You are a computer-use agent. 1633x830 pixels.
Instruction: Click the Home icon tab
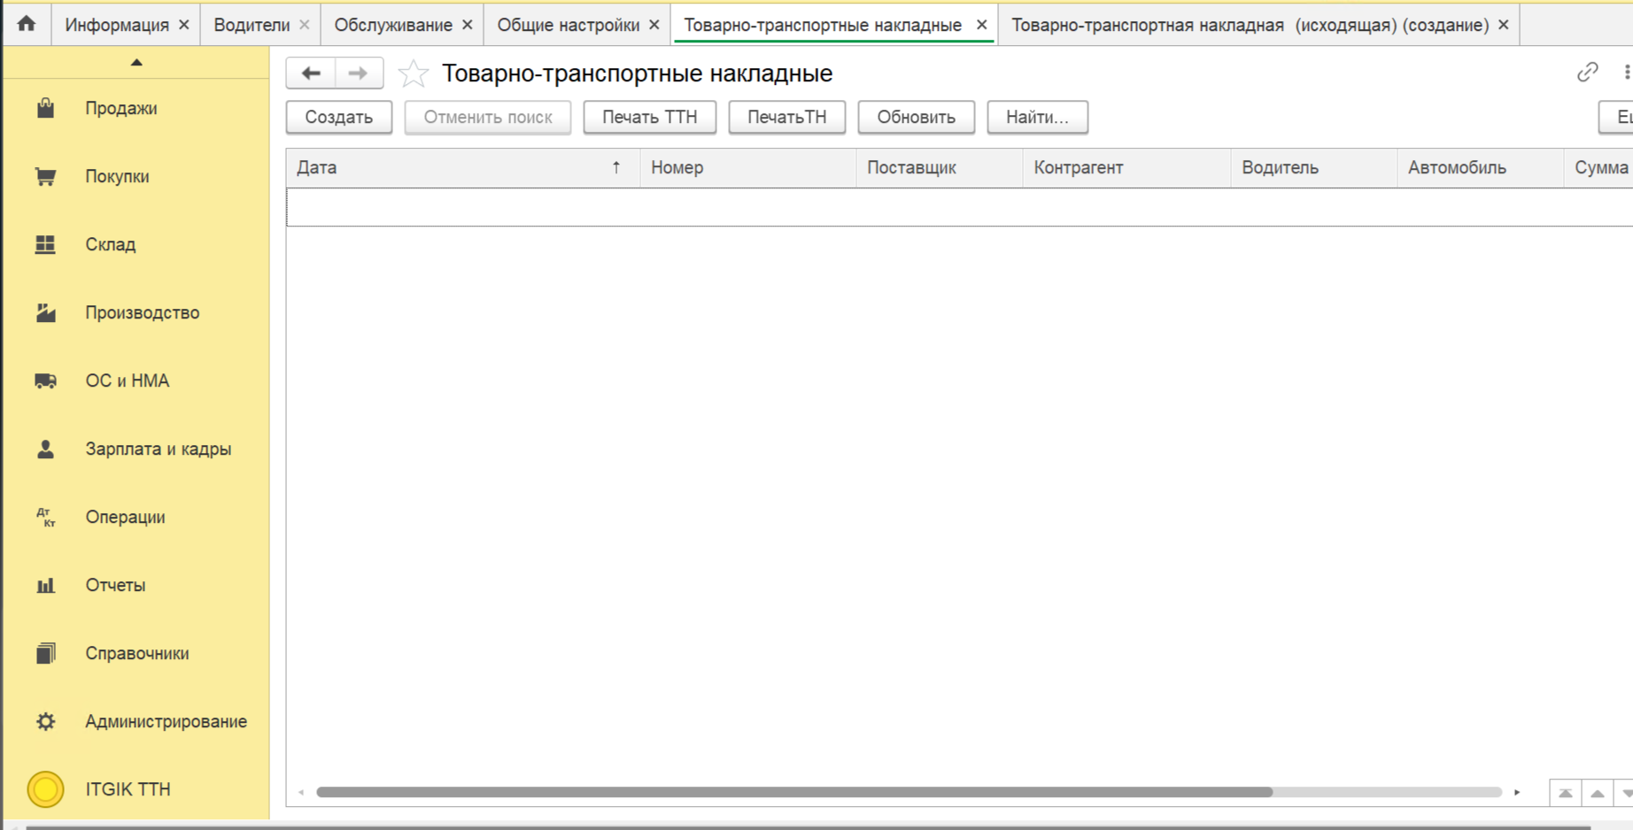27,24
